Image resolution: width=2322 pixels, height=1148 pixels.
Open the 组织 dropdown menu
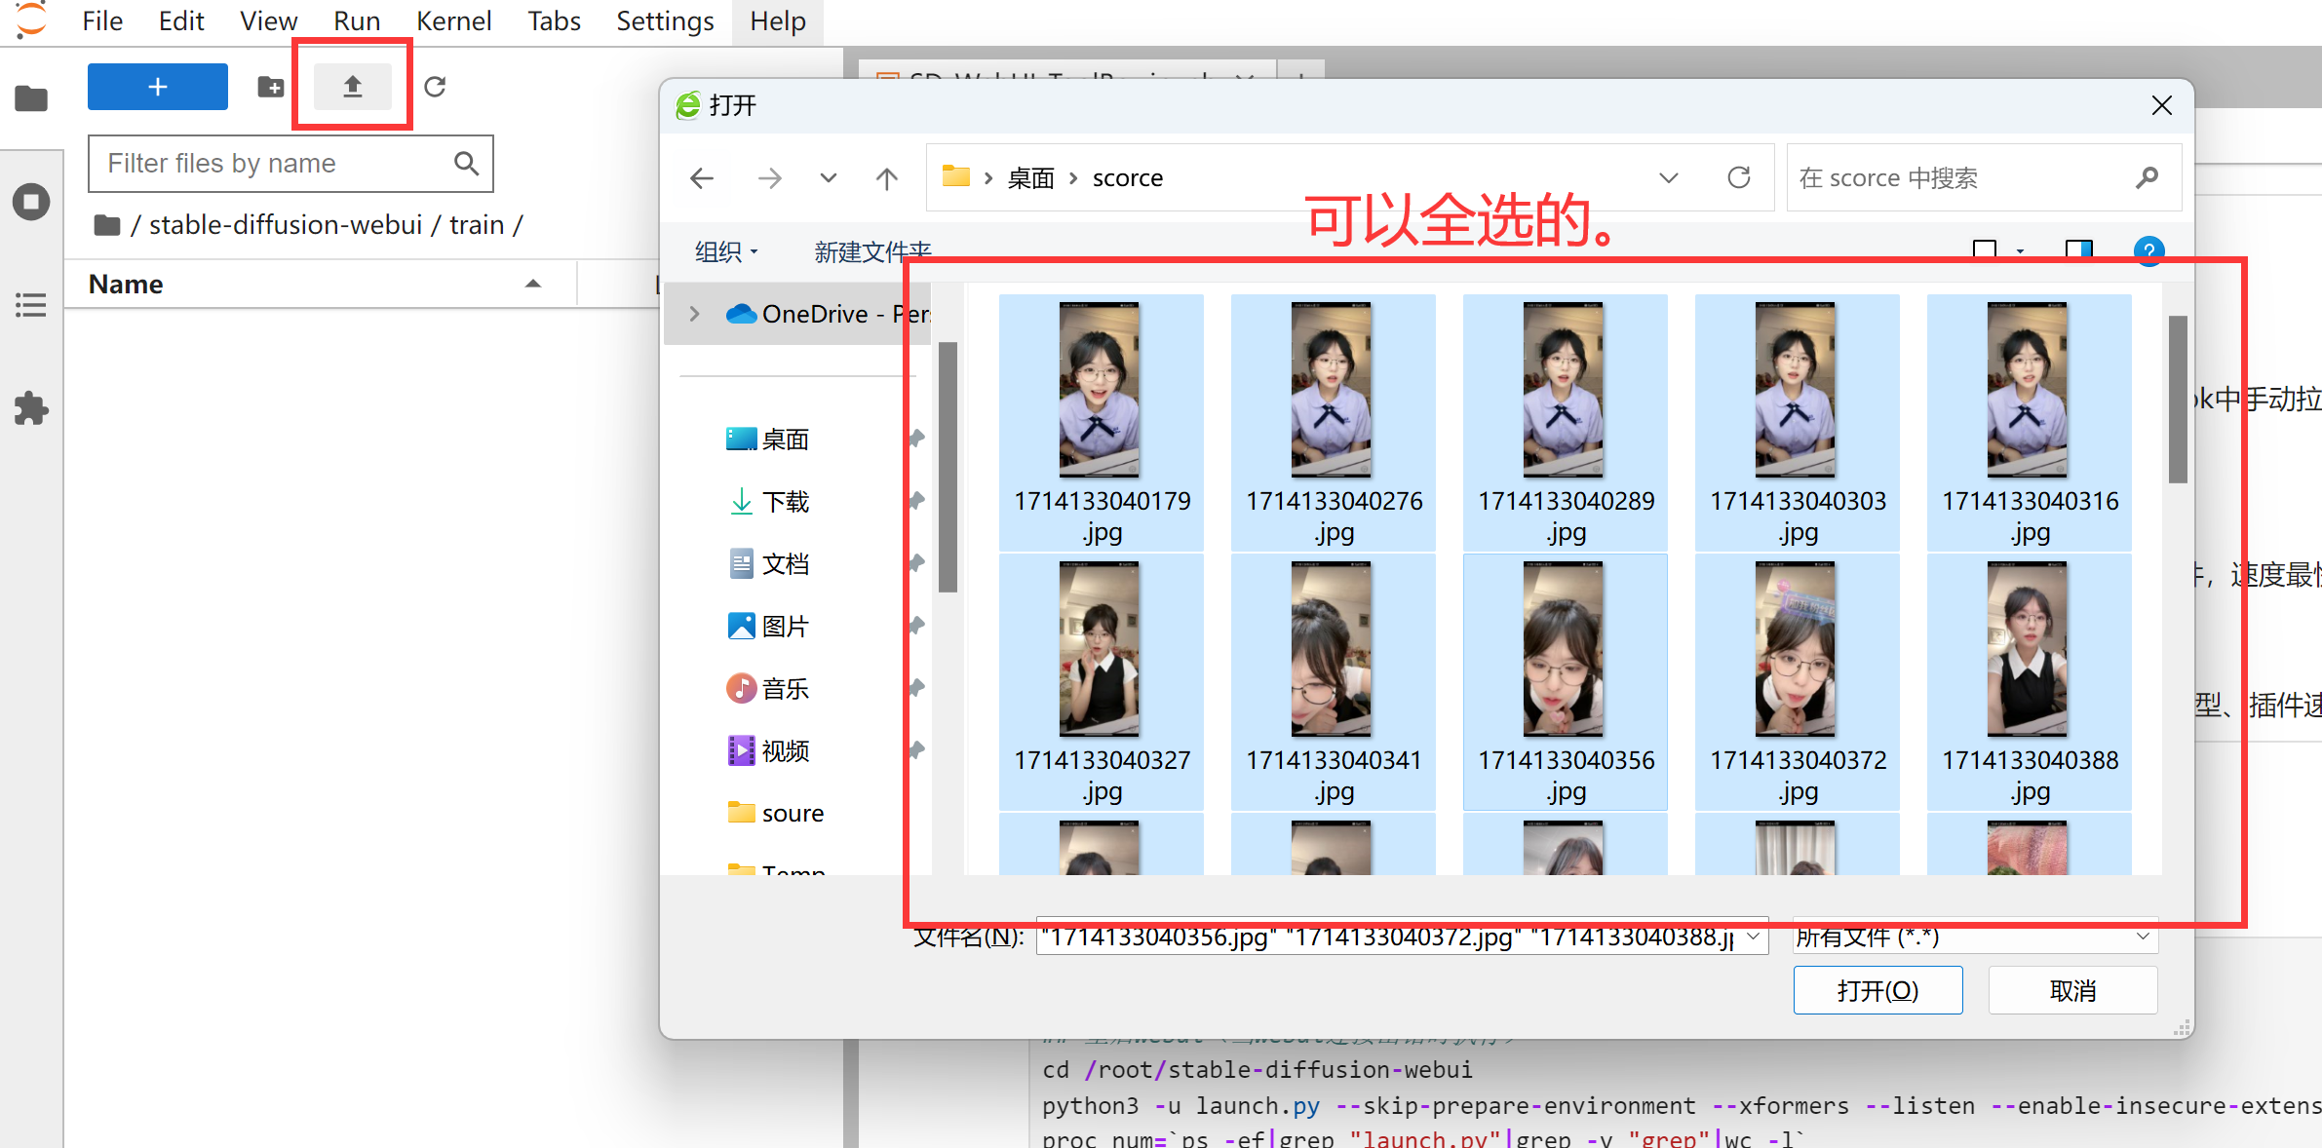click(726, 252)
